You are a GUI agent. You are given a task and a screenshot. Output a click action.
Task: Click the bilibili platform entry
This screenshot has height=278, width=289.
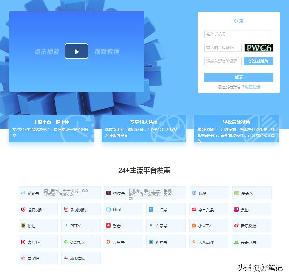click(123, 209)
